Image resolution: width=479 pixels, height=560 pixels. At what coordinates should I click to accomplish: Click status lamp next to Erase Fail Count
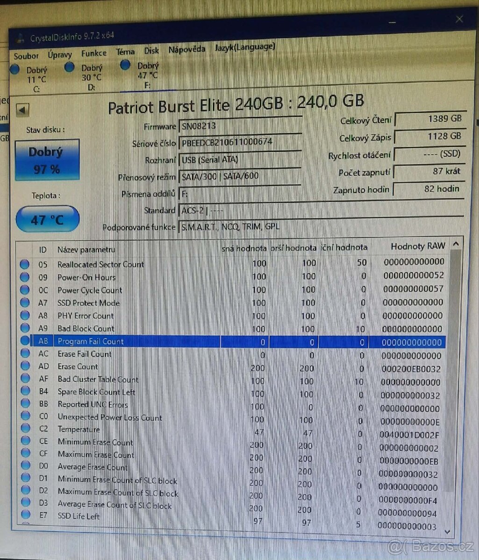pyautogui.click(x=25, y=354)
